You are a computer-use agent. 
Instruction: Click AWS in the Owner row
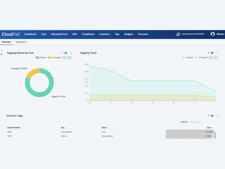coord(9,136)
